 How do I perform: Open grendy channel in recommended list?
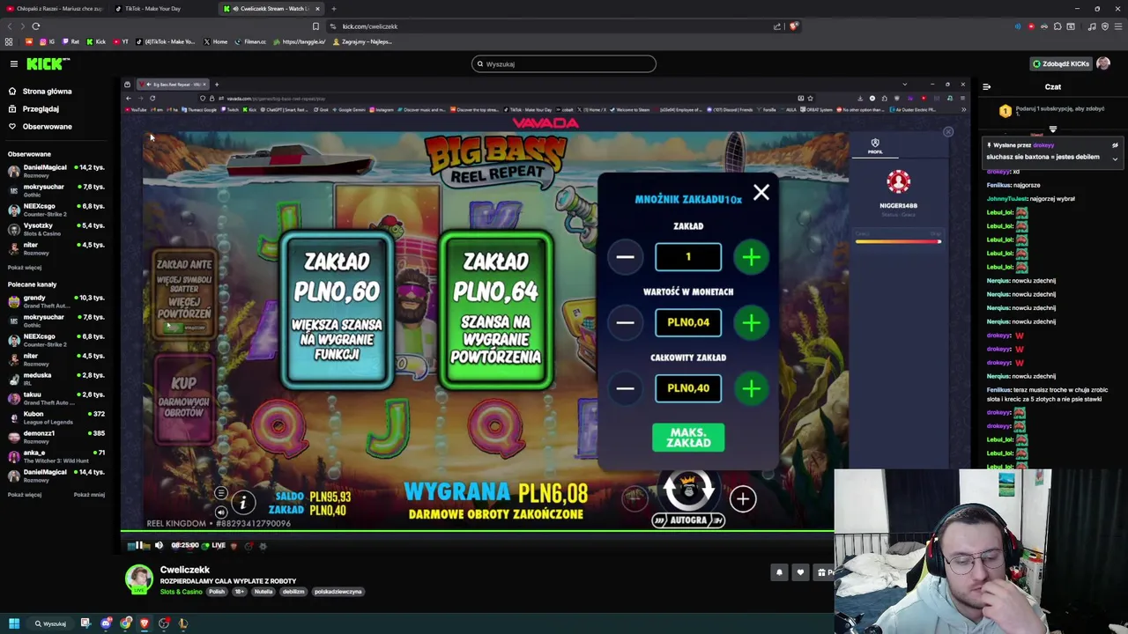56,302
